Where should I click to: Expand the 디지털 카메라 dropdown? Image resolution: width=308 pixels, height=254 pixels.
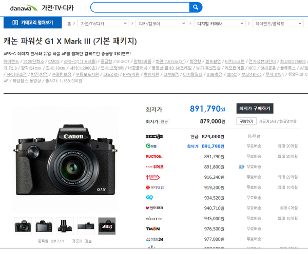[x=220, y=24]
